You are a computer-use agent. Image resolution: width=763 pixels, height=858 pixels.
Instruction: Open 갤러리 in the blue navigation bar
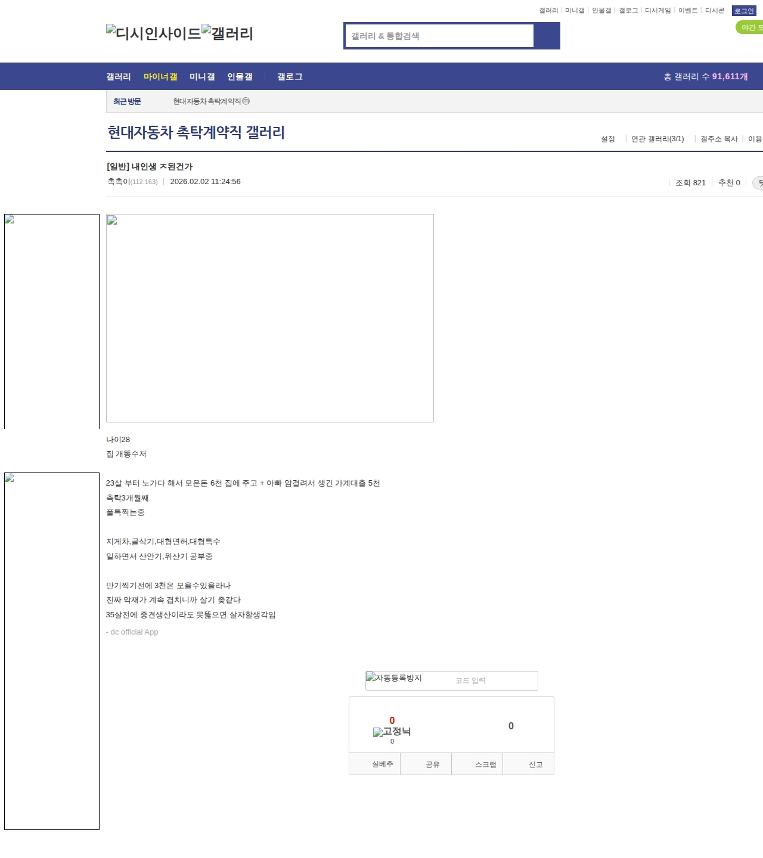(x=119, y=76)
